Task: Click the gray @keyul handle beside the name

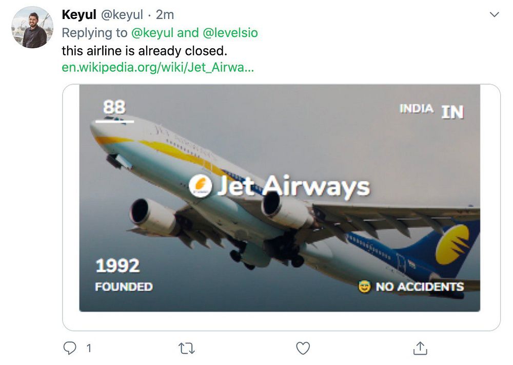Action: (122, 15)
